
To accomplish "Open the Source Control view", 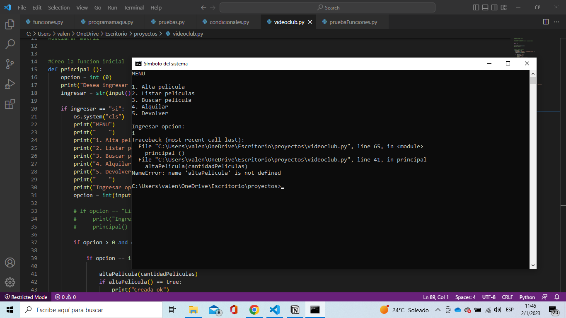I will pos(10,64).
